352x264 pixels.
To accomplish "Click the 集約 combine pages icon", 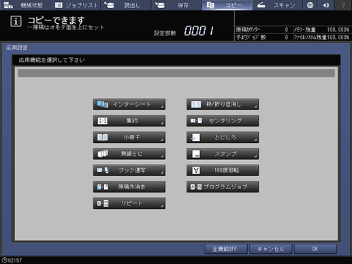I will (x=103, y=121).
